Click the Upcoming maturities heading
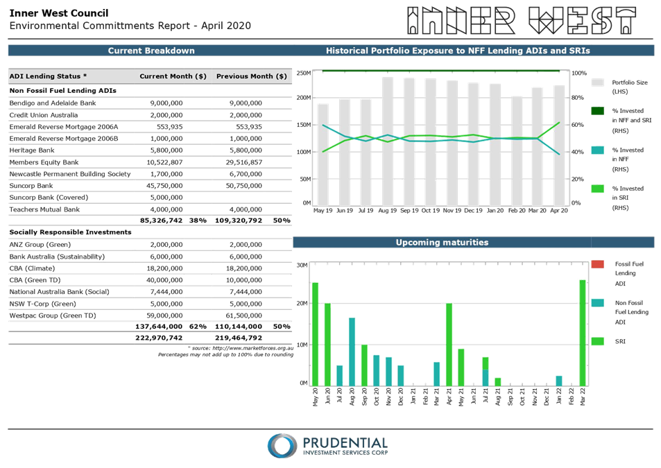This screenshot has height=468, width=661. pyautogui.click(x=442, y=242)
